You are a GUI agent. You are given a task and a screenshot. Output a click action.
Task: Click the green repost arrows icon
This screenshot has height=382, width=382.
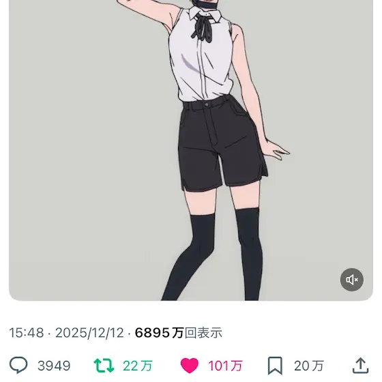point(104,366)
